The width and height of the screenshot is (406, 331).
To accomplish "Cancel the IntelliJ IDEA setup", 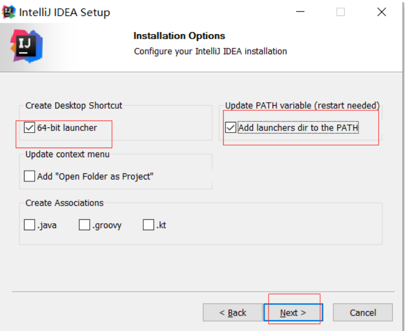I will click(x=363, y=313).
